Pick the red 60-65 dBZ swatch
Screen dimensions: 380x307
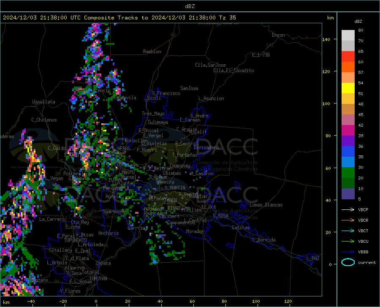point(348,57)
